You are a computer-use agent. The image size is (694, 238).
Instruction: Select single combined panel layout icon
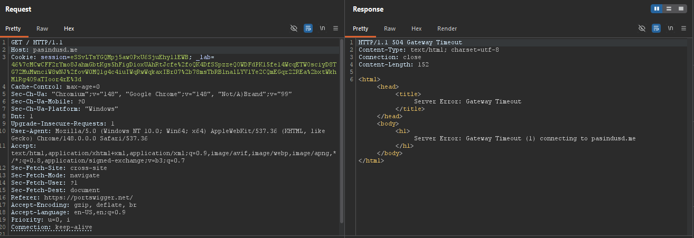(x=680, y=8)
